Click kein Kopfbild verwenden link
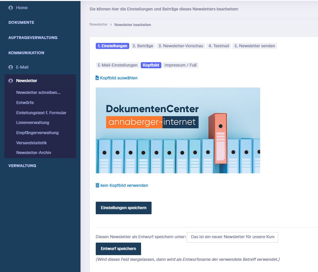The height and width of the screenshot is (272, 318). tap(124, 186)
